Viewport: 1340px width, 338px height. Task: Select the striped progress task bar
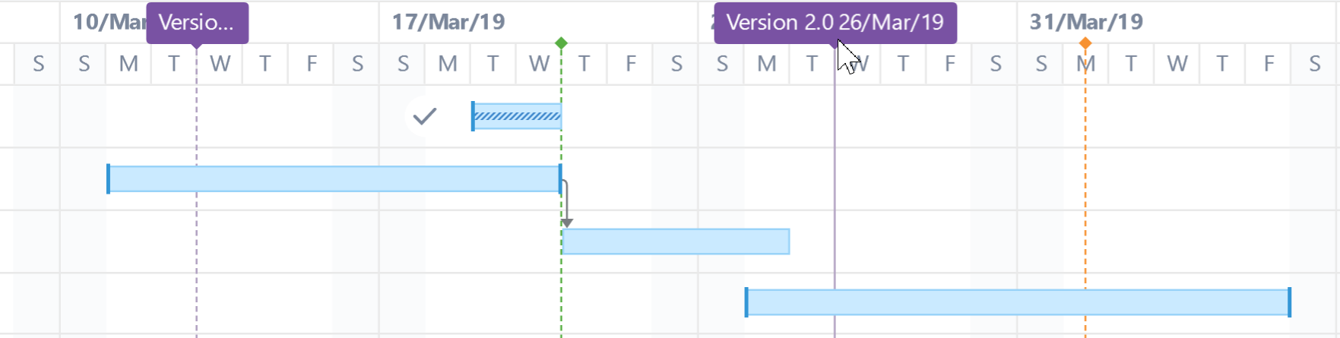(518, 116)
